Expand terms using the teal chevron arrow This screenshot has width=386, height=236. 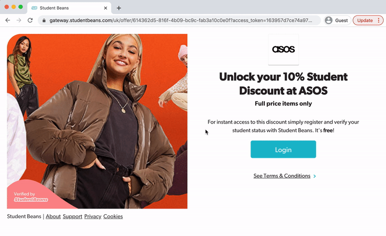click(x=315, y=176)
